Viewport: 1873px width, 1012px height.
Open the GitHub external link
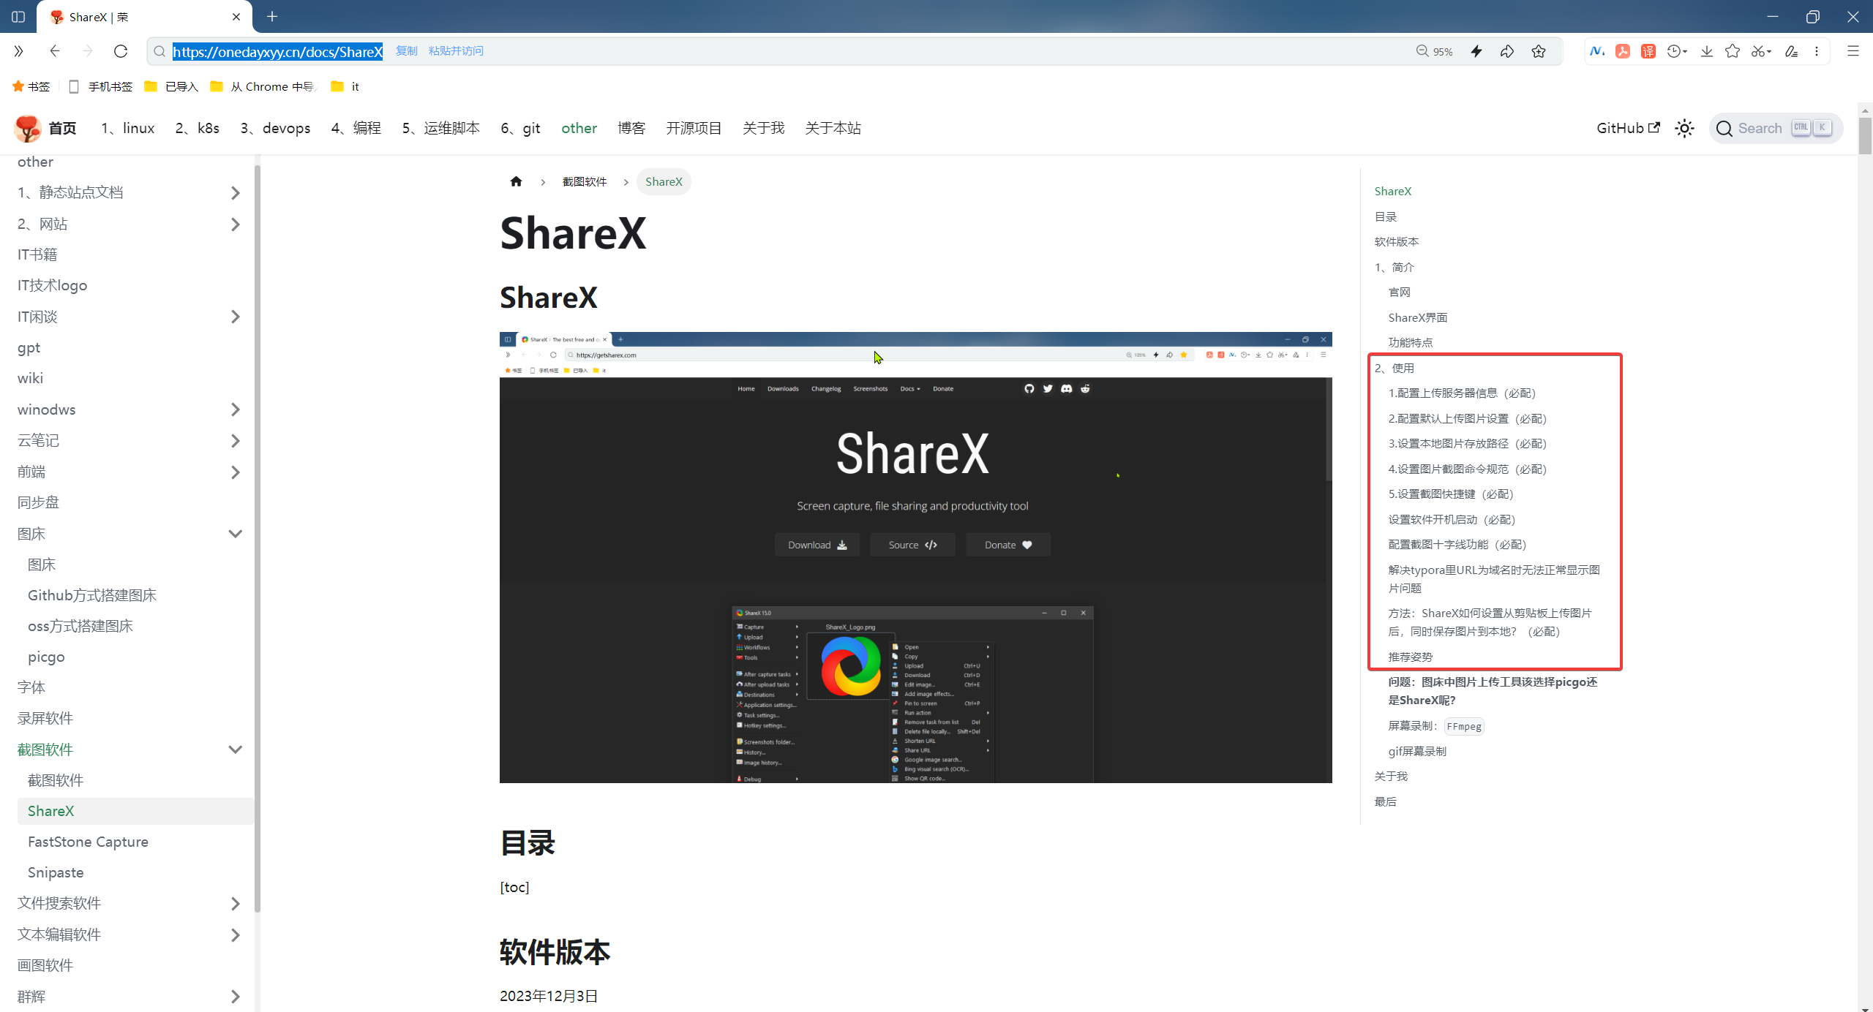pyautogui.click(x=1628, y=128)
